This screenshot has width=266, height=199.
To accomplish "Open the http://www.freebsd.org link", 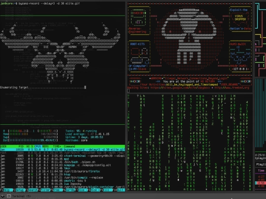I will point(232,87).
